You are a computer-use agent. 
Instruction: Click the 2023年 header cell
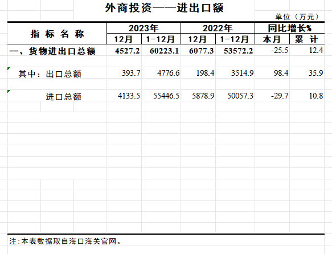(144, 28)
